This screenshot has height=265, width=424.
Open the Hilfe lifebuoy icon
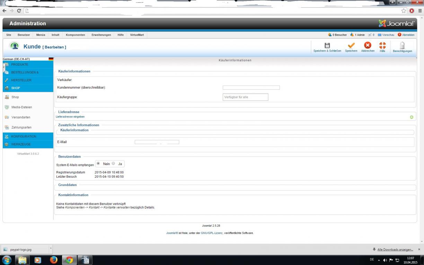[382, 46]
